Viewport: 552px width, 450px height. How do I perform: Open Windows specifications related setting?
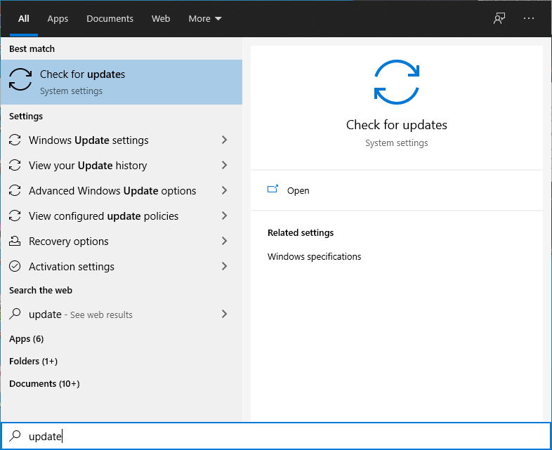314,256
